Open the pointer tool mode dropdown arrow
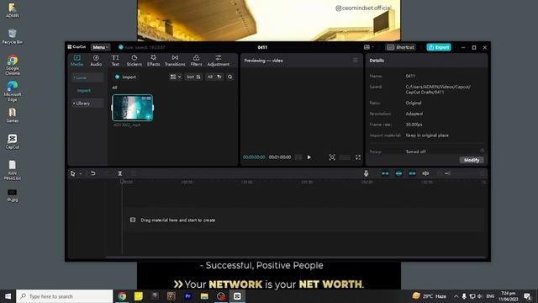 [x=81, y=174]
